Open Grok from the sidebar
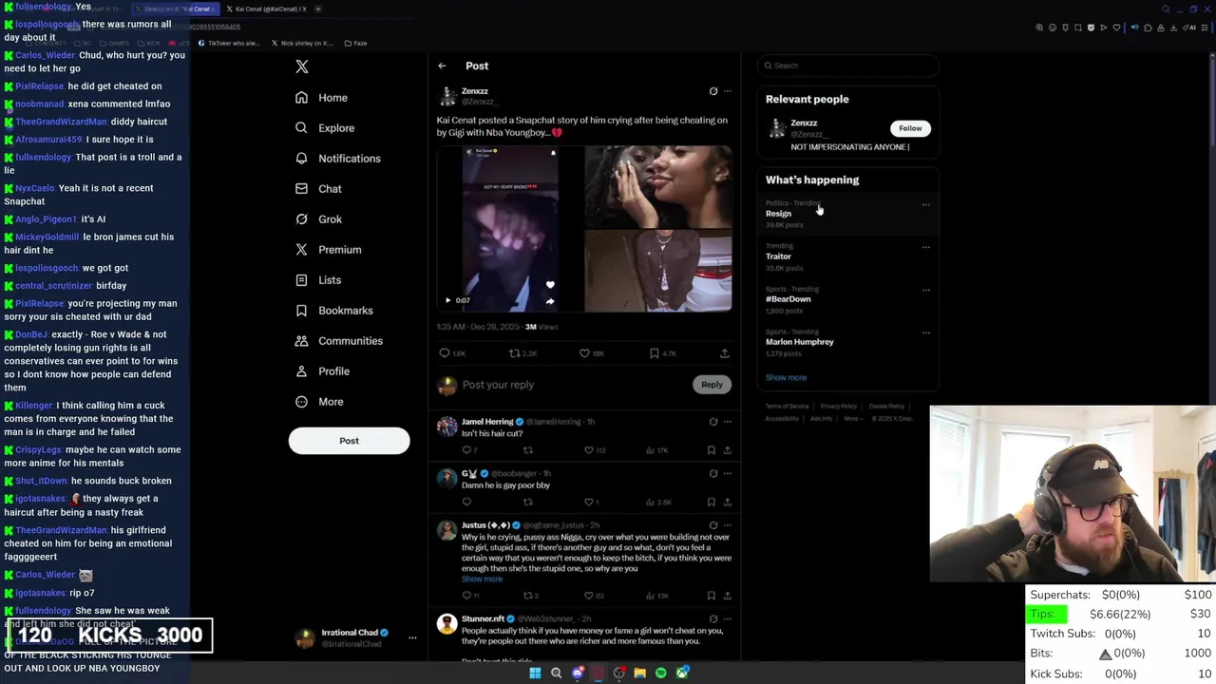The height and width of the screenshot is (684, 1216). pyautogui.click(x=318, y=219)
